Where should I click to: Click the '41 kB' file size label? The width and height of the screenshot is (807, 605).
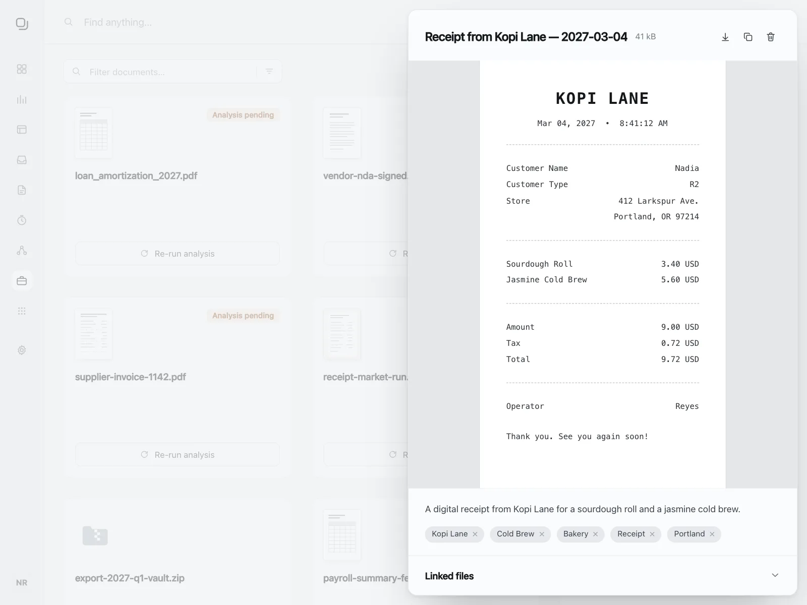pyautogui.click(x=646, y=37)
